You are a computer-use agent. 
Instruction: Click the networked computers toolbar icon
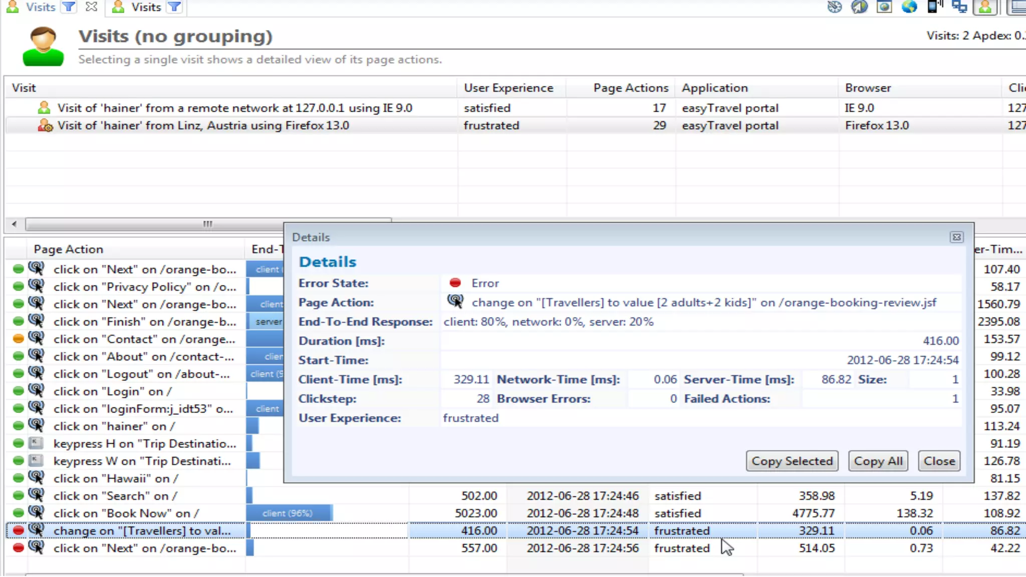tap(959, 7)
